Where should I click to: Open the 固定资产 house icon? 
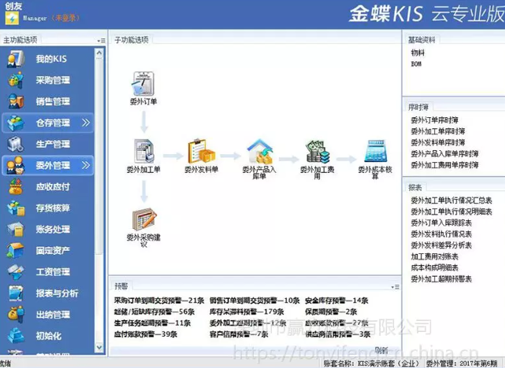[x=16, y=250]
